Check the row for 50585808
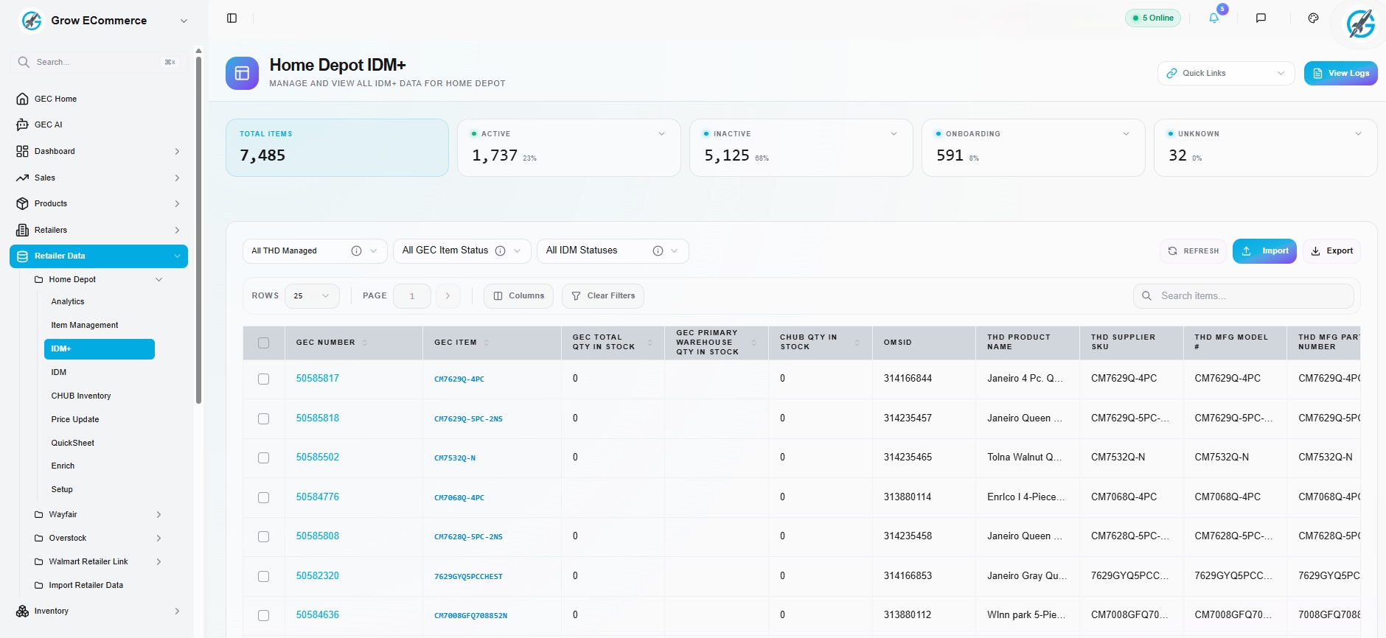The image size is (1386, 638). click(263, 536)
